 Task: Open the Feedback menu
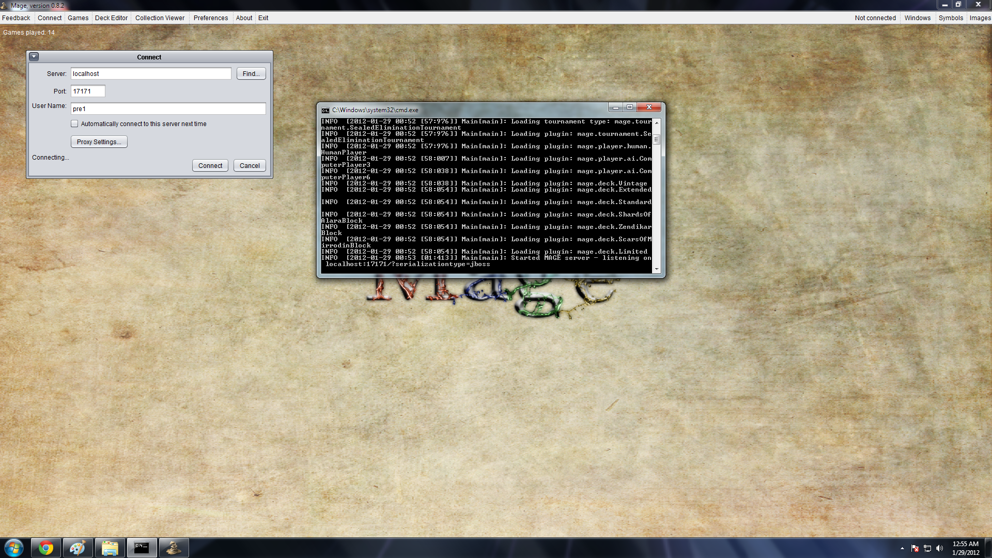16,18
